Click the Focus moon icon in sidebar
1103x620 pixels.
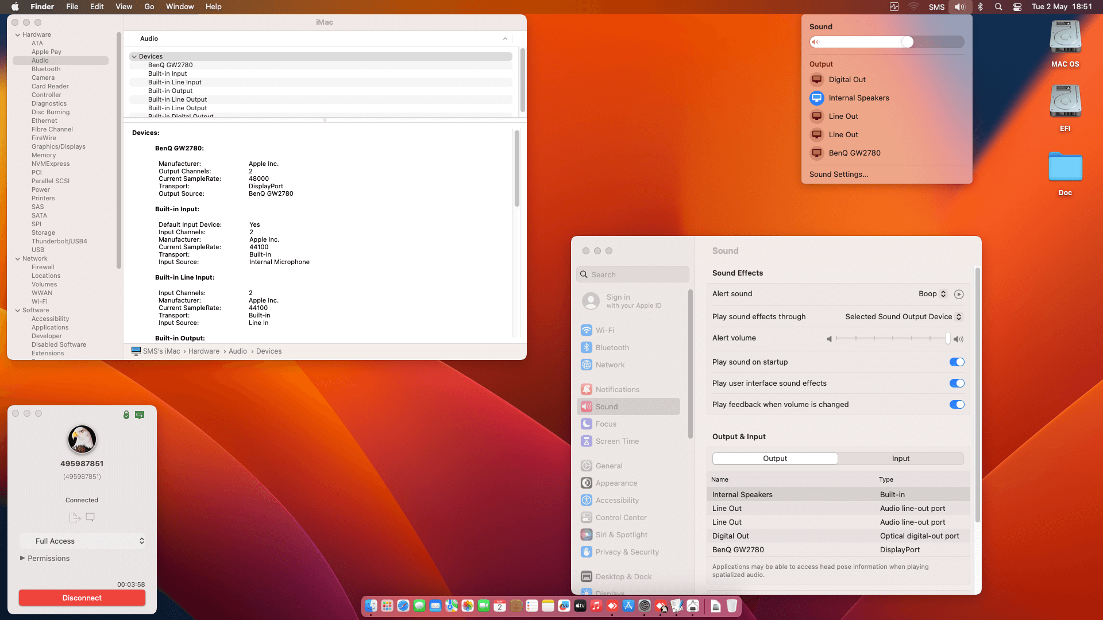tap(587, 424)
